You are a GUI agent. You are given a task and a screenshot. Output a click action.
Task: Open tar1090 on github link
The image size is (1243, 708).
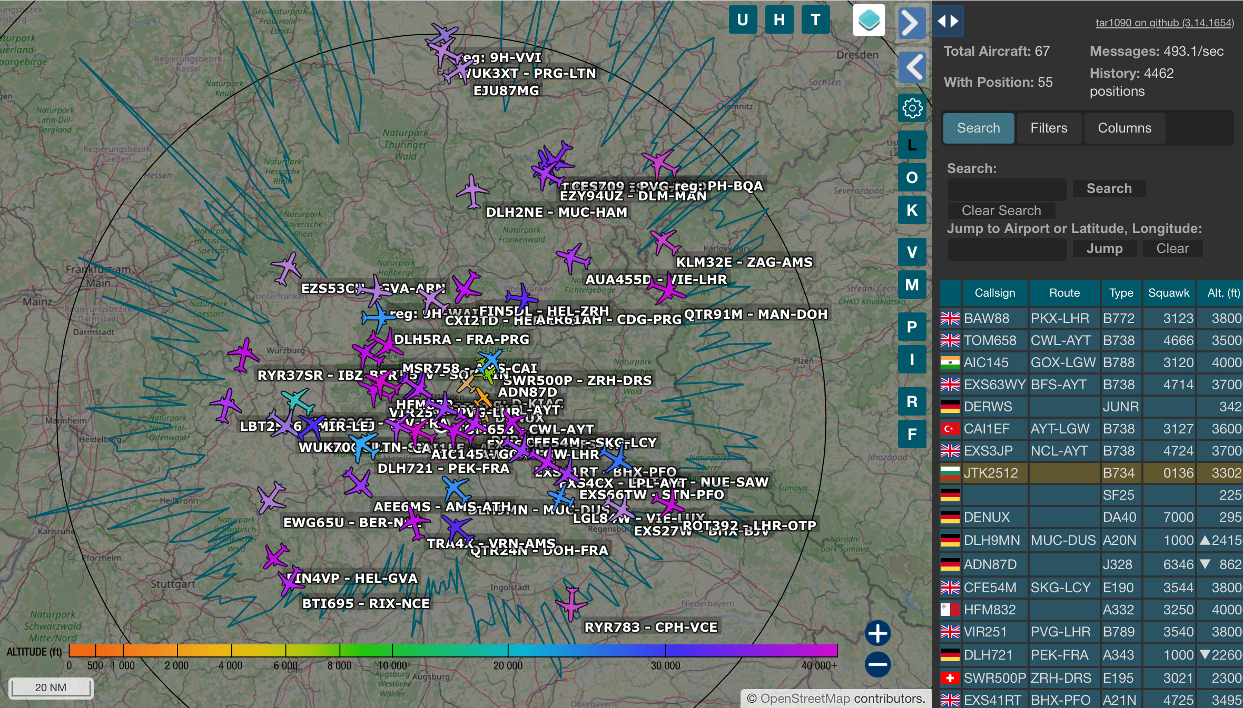pyautogui.click(x=1165, y=23)
